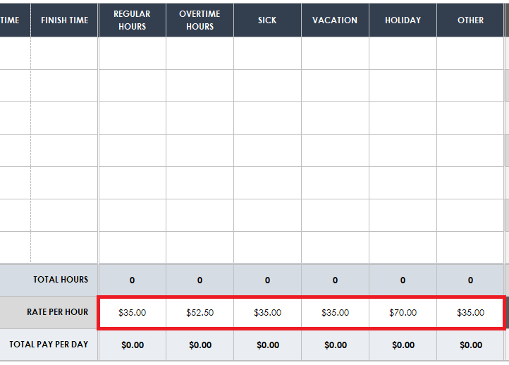Click the $70.00 holiday rate cell
The height and width of the screenshot is (365, 509).
pyautogui.click(x=403, y=312)
